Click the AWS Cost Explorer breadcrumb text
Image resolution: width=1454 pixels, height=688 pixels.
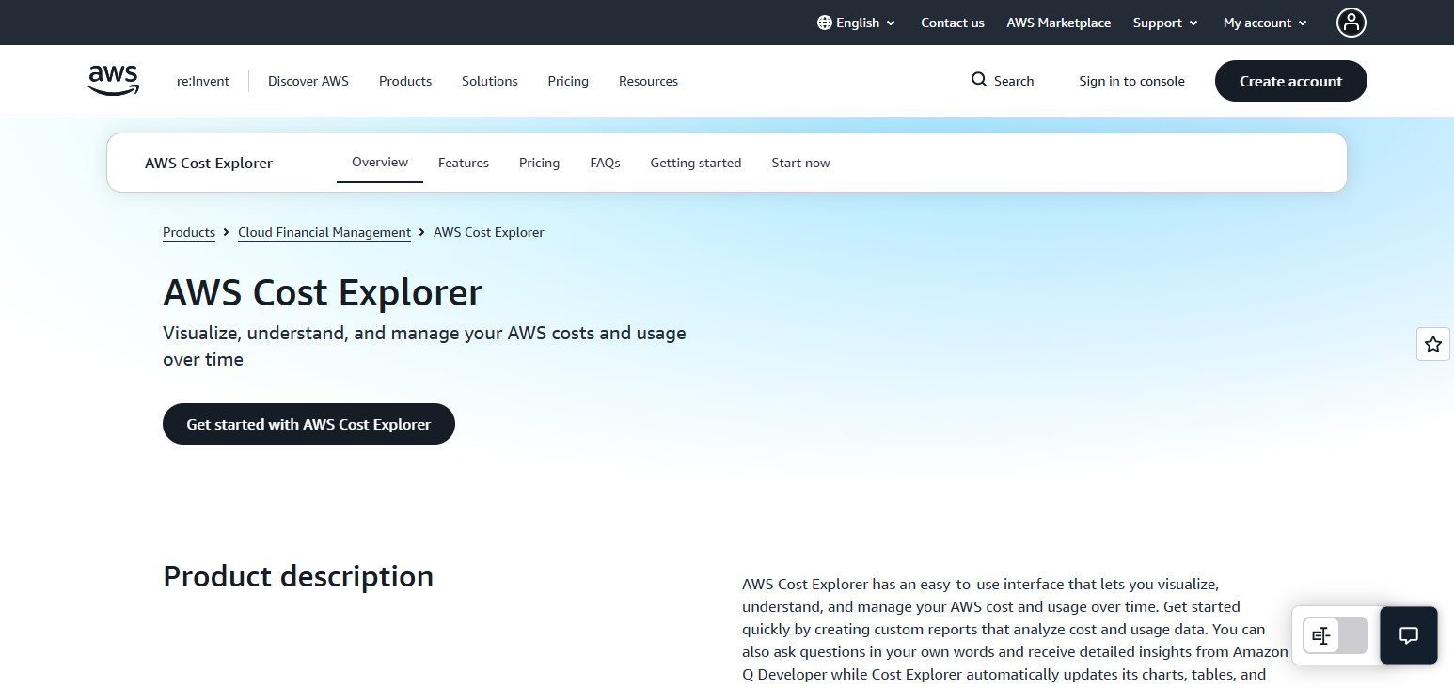tap(489, 232)
